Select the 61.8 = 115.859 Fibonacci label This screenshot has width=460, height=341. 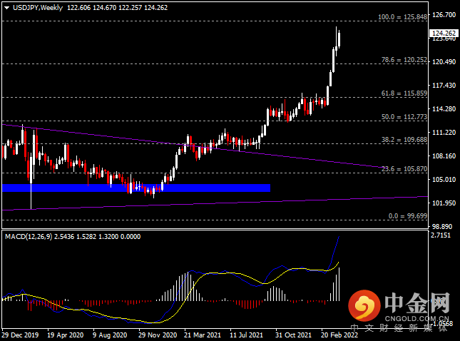point(404,93)
